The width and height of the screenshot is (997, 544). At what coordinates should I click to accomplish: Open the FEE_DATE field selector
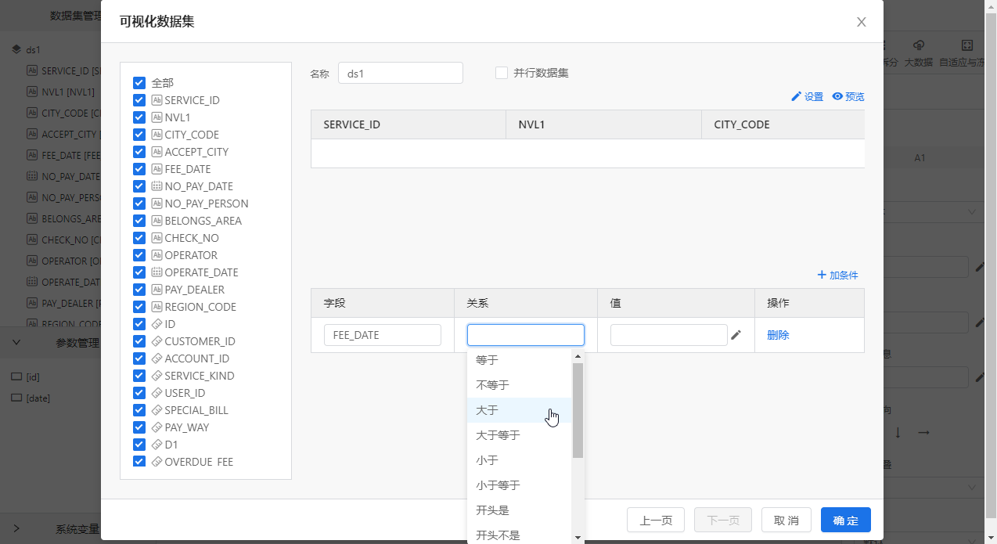click(x=383, y=335)
